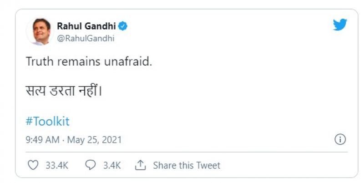Open the @RahulGandhi handle link
364x183 pixels.
pos(86,38)
